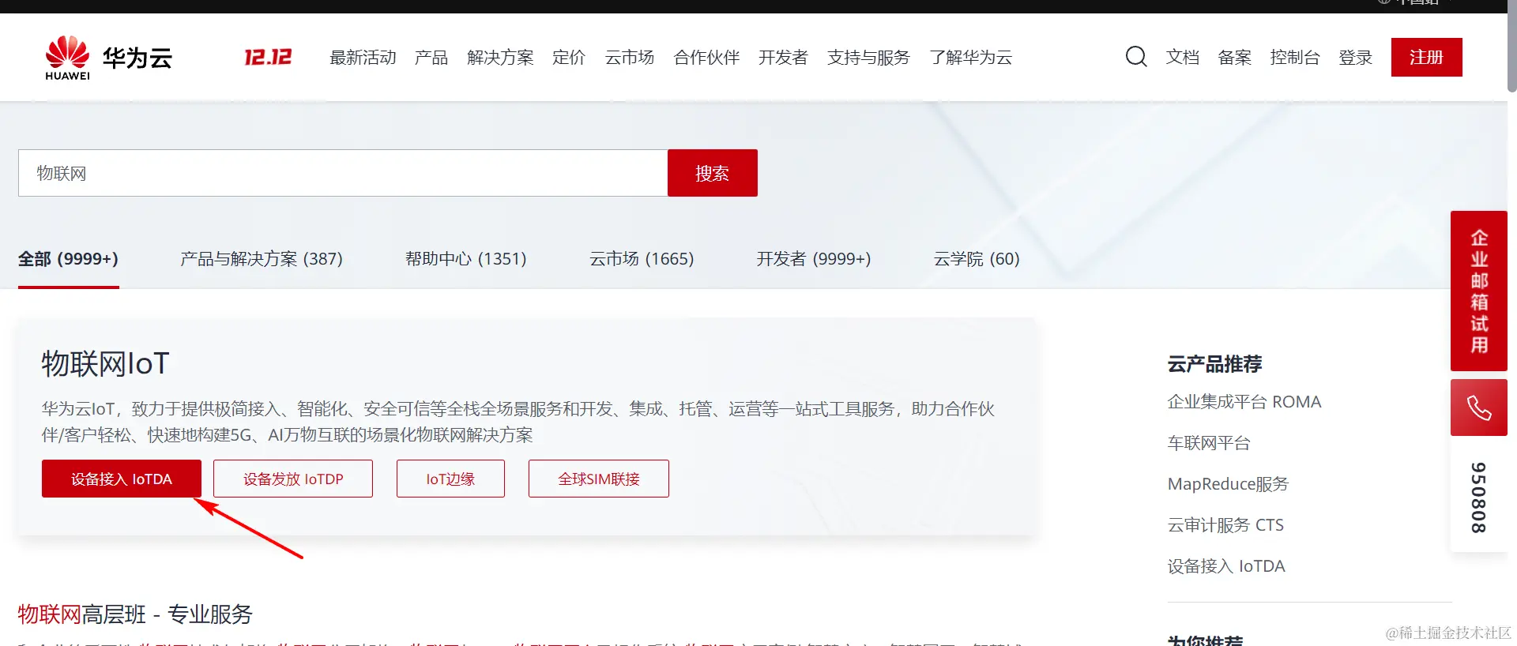This screenshot has height=646, width=1517.
Task: Open 定价 menu item
Action: (x=569, y=58)
